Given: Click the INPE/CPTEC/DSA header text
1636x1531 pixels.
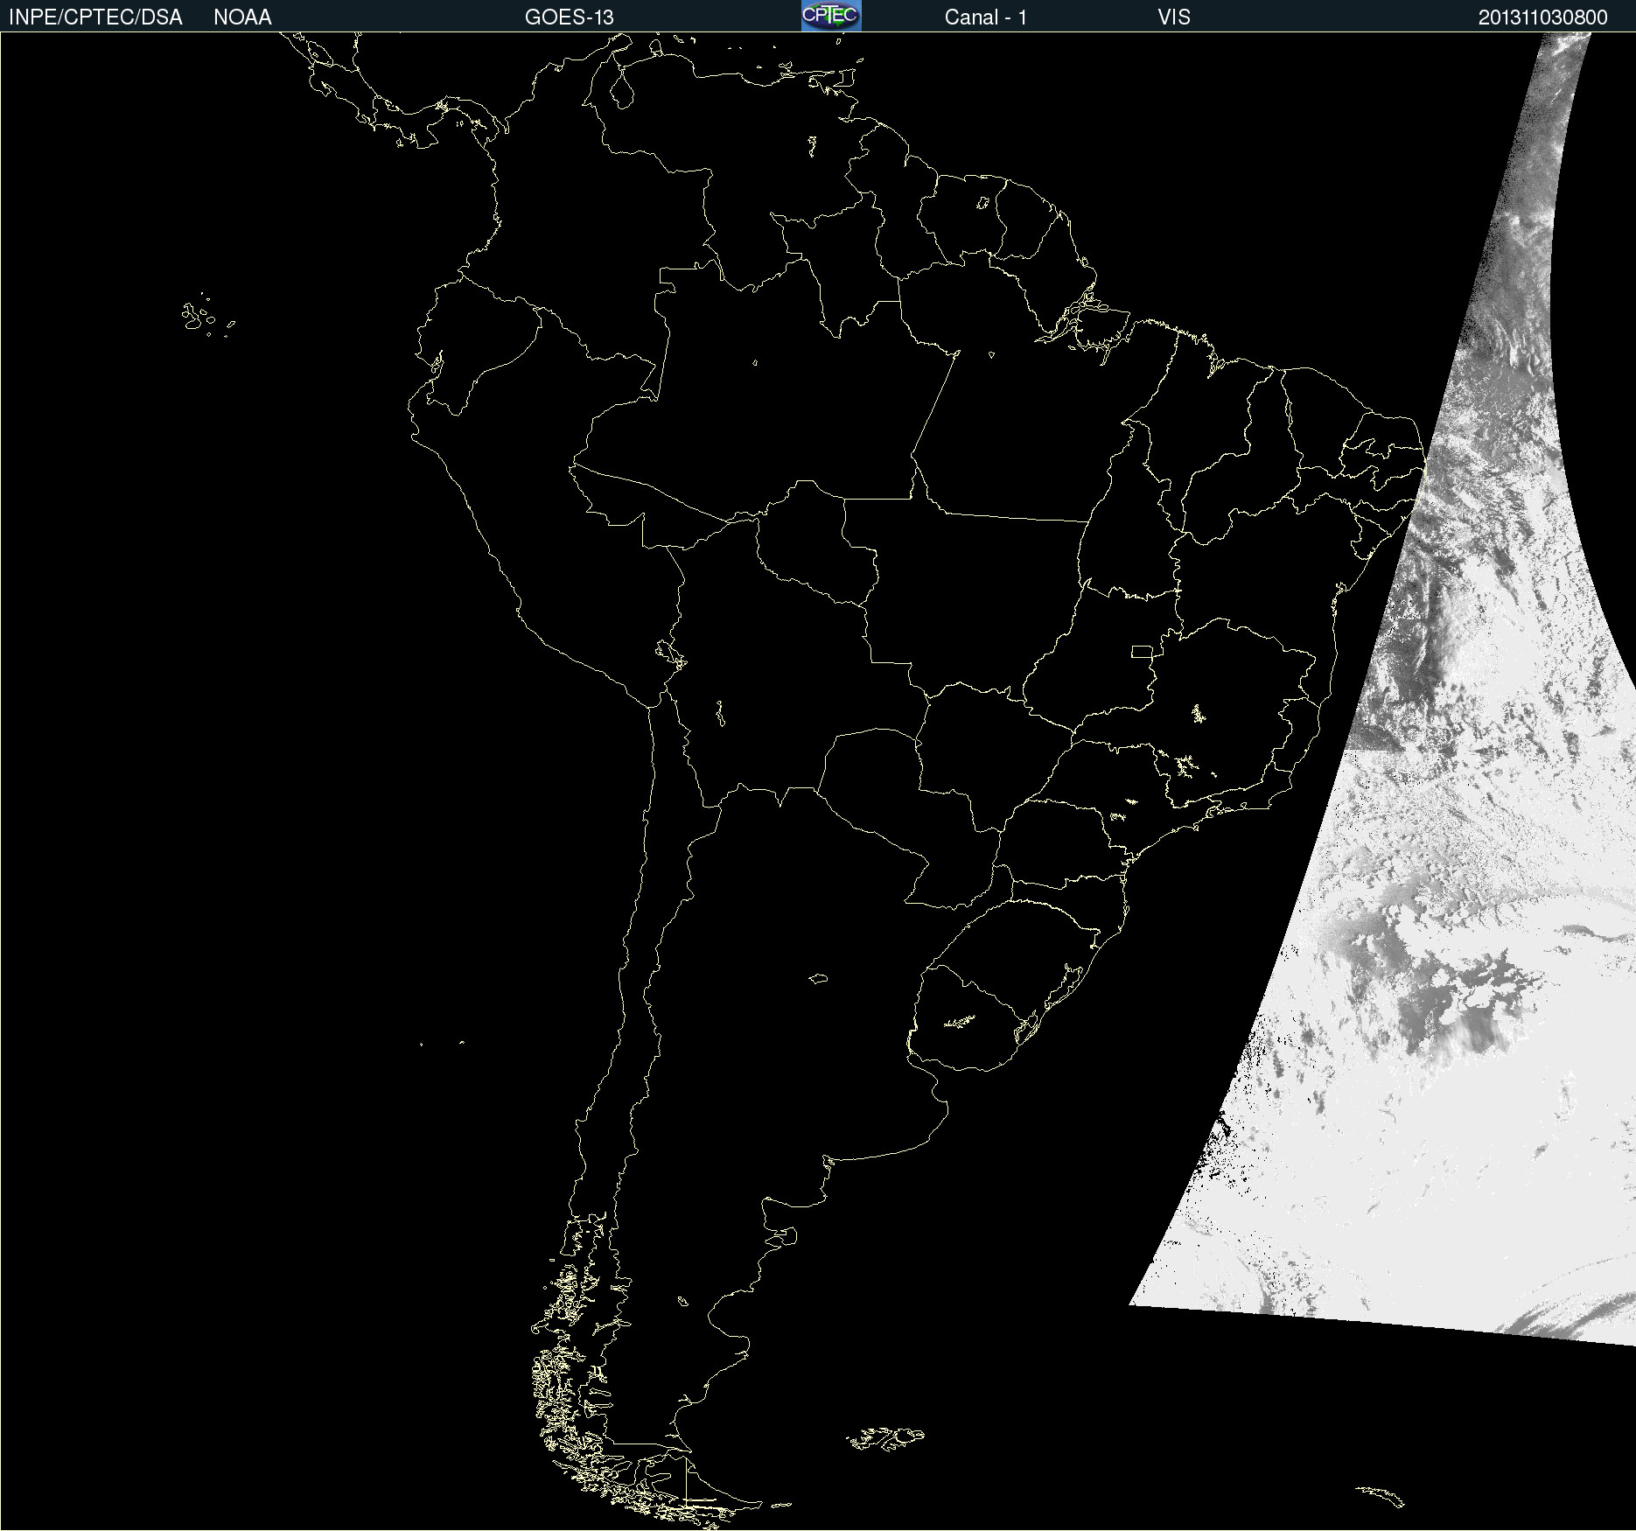Looking at the screenshot, I should 95,17.
